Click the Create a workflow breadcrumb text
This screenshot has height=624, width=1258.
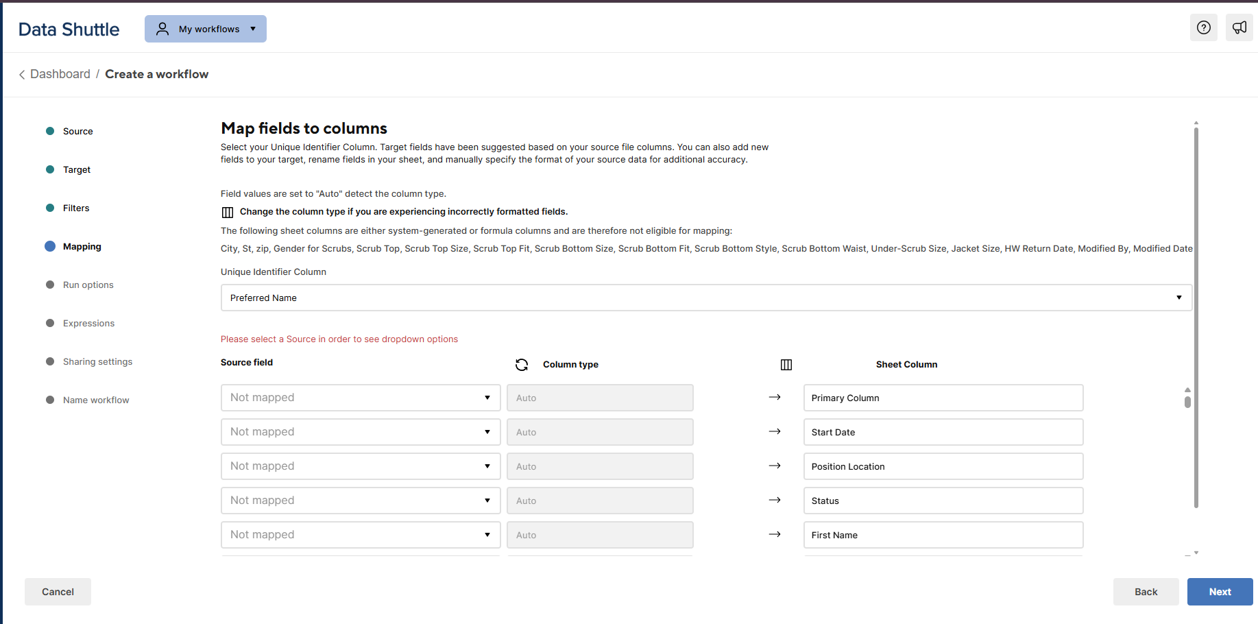pyautogui.click(x=156, y=74)
